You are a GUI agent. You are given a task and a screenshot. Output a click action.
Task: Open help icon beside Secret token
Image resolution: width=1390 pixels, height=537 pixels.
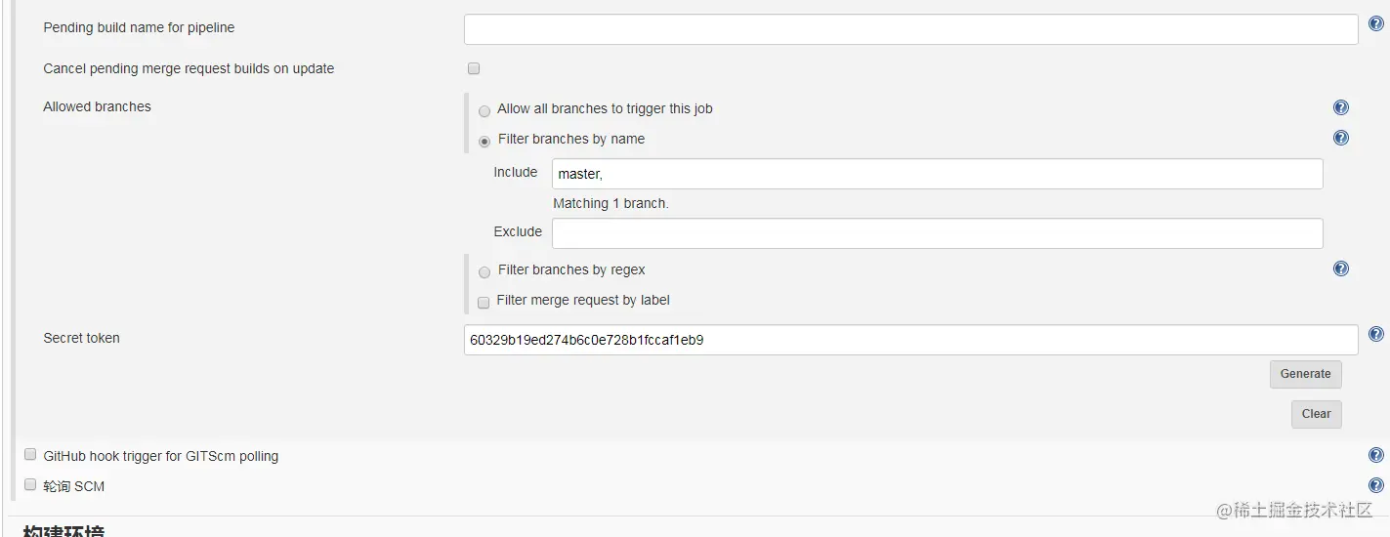tap(1375, 334)
